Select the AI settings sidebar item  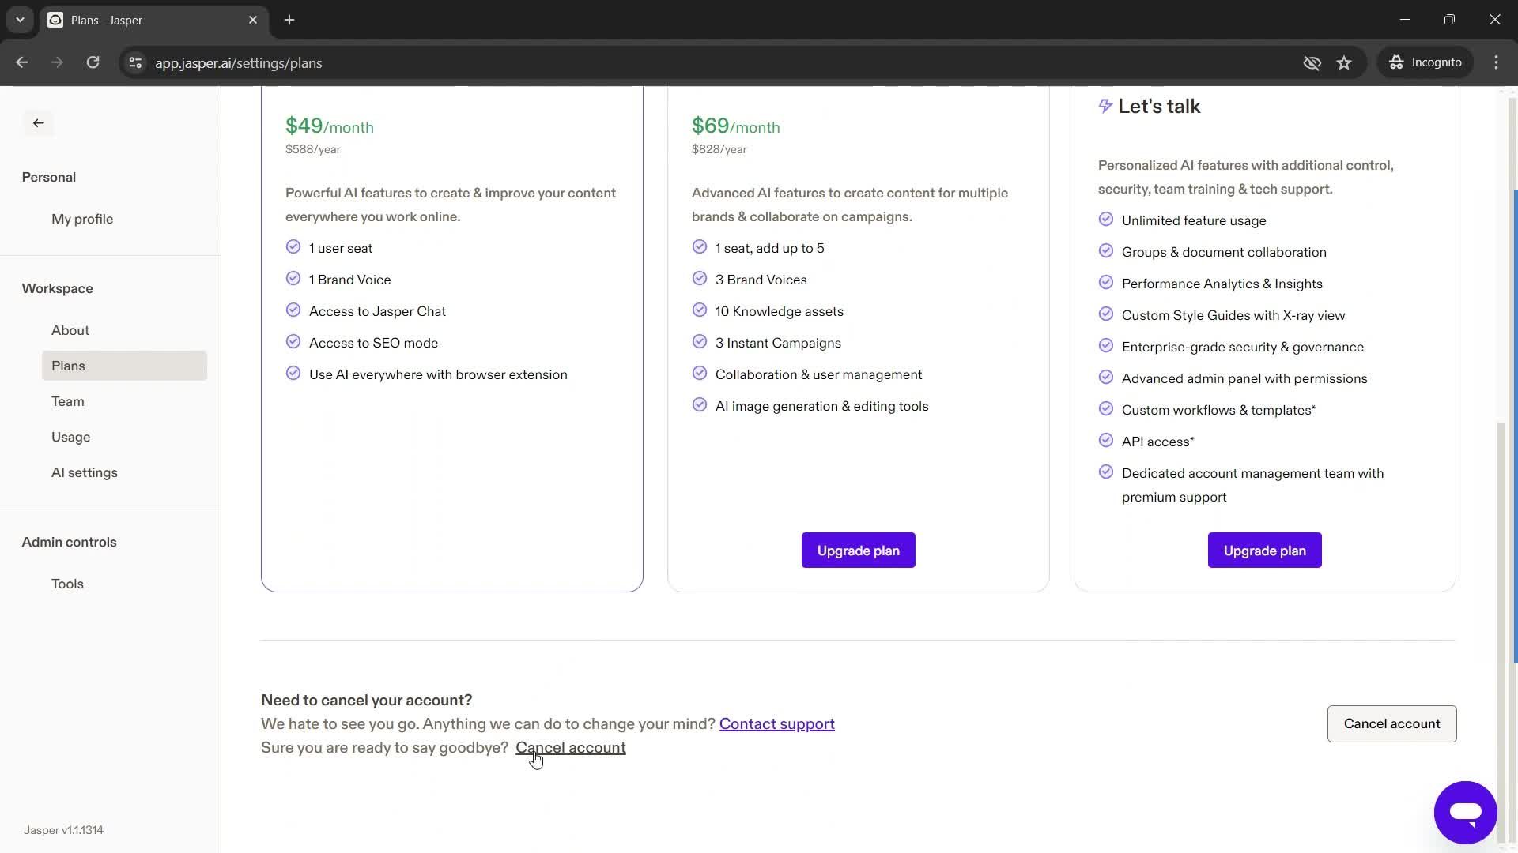click(x=85, y=472)
